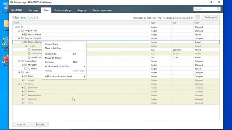Open the hamburger MENU icon
Image resolution: width=232 pixels, height=130 pixels.
point(12,10)
